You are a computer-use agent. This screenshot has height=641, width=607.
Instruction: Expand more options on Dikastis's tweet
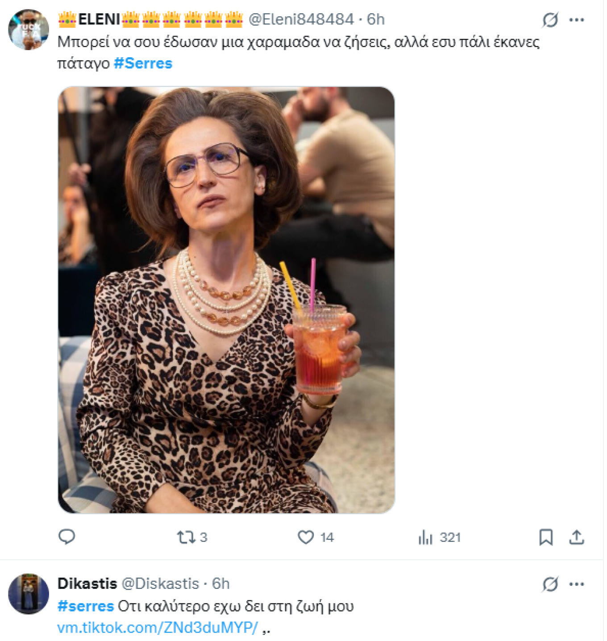tap(577, 584)
